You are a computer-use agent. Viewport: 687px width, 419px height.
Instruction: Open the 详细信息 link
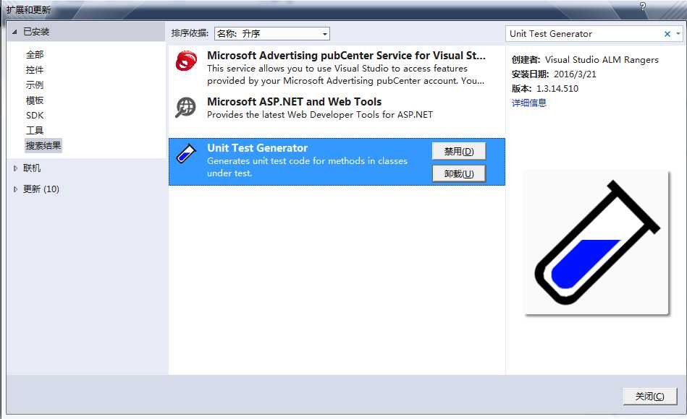[529, 103]
